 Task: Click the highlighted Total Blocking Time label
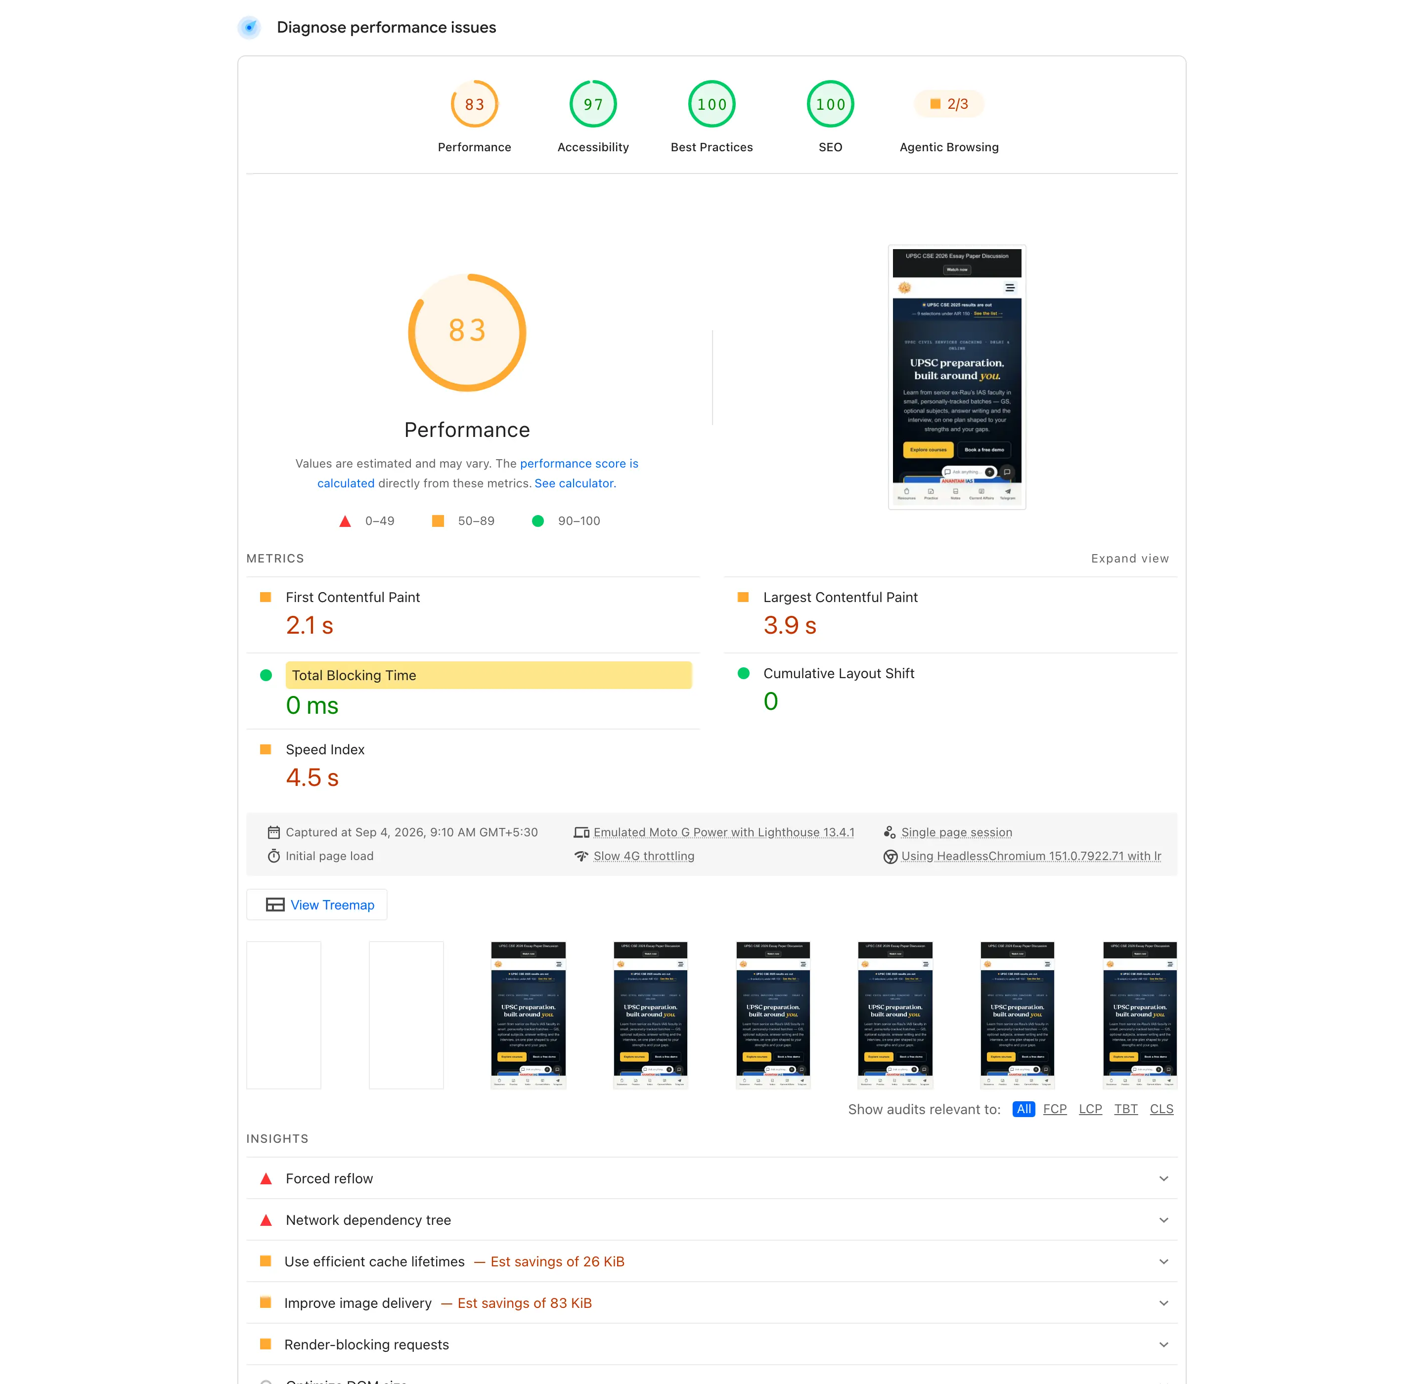(x=488, y=675)
